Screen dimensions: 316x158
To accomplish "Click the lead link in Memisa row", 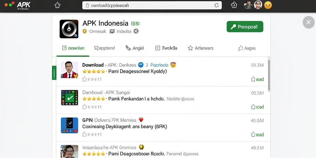I will tap(257, 135).
